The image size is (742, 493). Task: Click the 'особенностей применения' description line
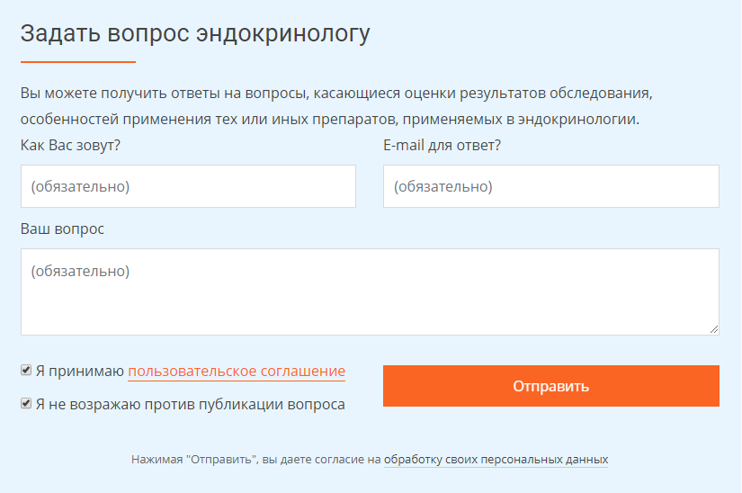click(329, 119)
